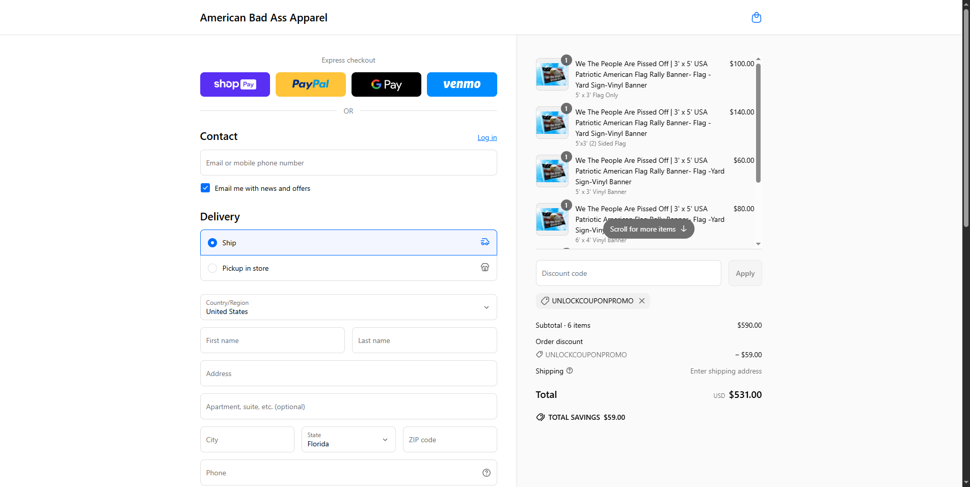Click the order summary scroll down arrow
The height and width of the screenshot is (487, 970).
[x=758, y=244]
